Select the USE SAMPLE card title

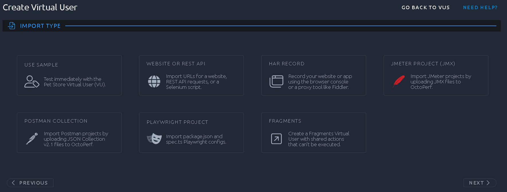click(41, 65)
